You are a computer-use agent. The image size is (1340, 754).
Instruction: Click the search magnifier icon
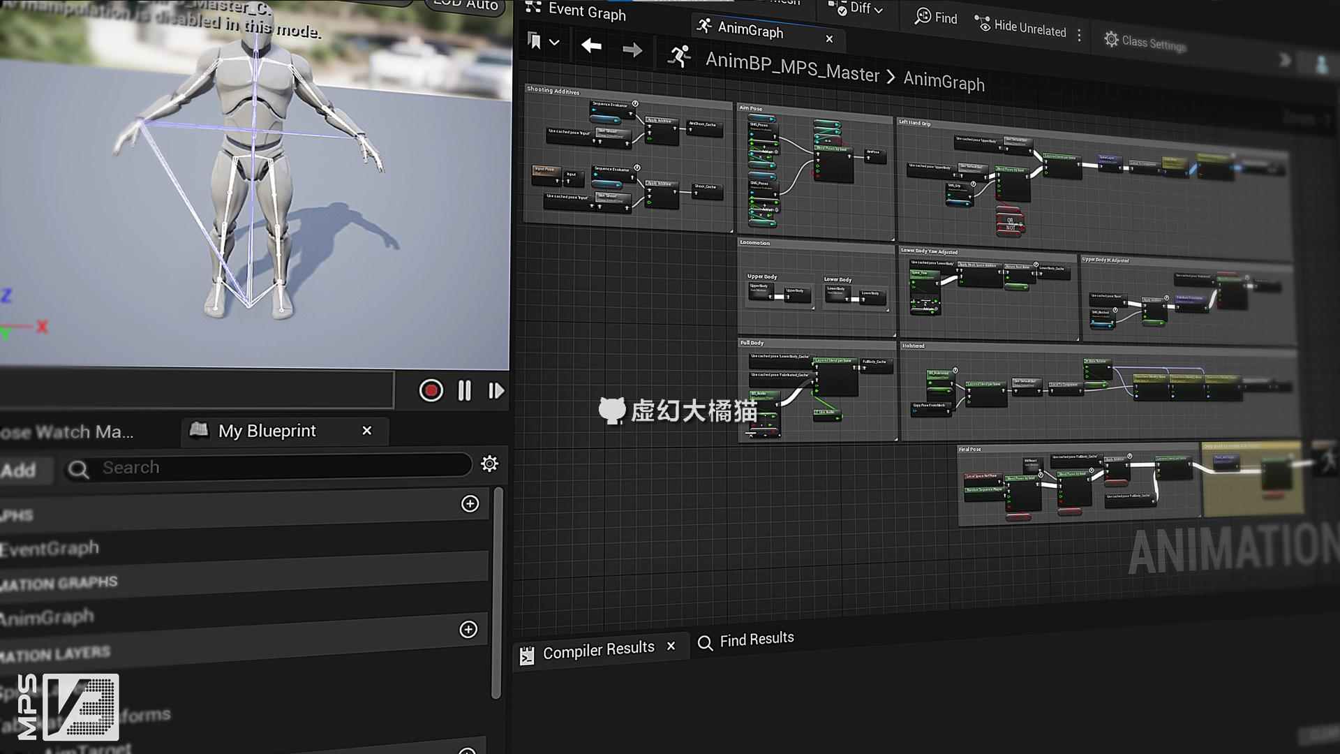[79, 470]
